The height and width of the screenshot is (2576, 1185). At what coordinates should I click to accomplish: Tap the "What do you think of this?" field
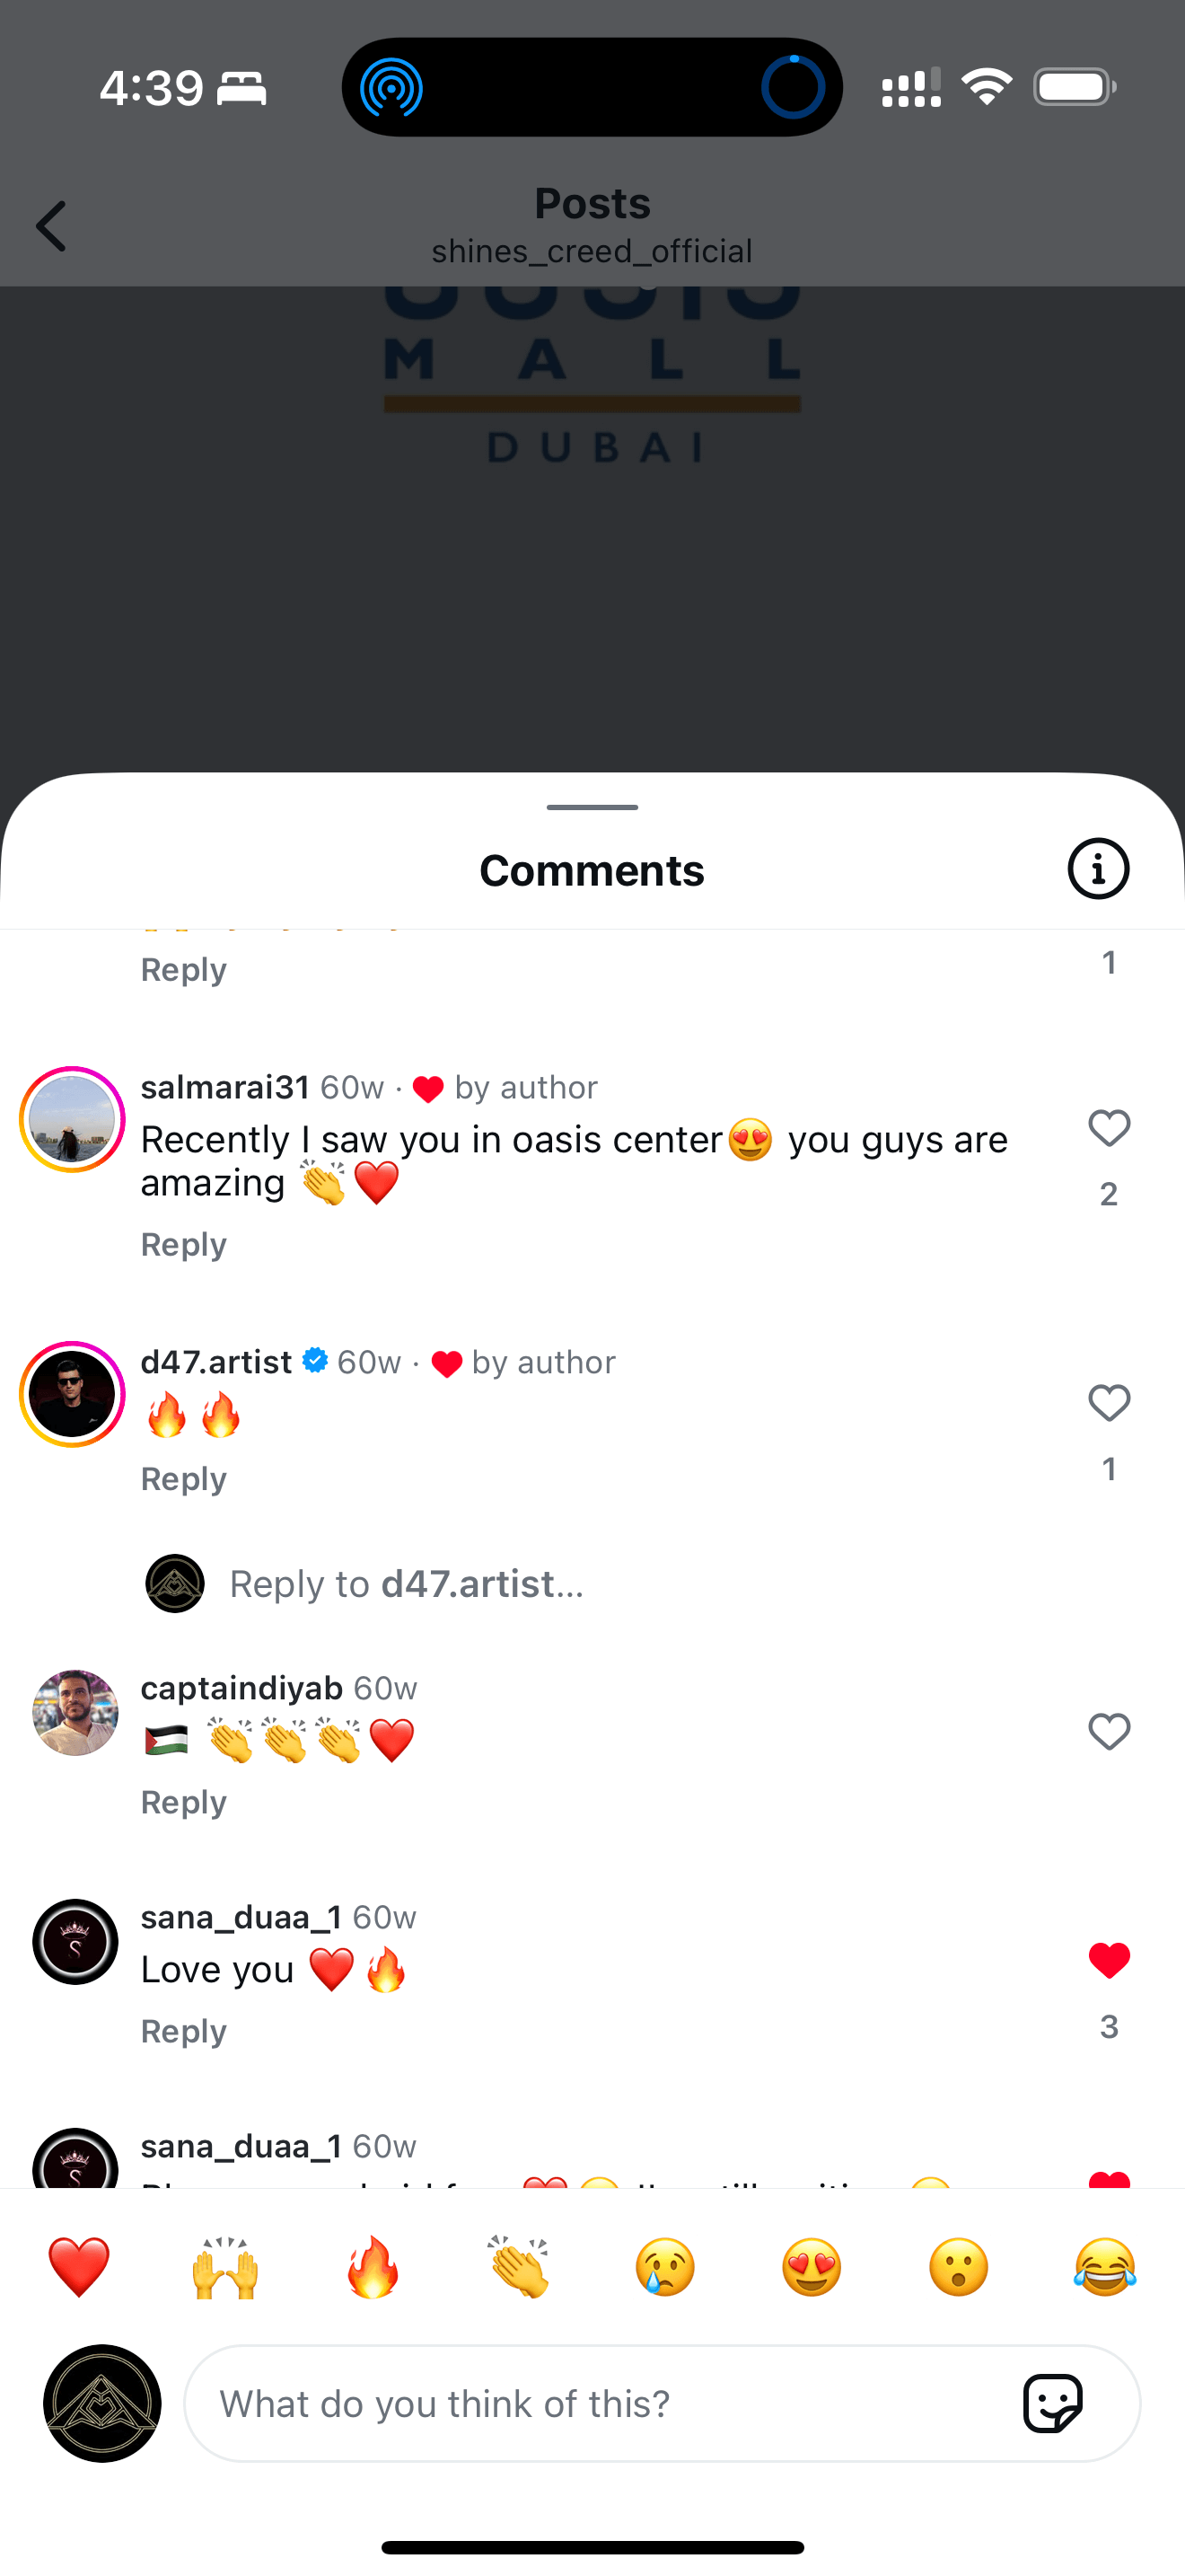pyautogui.click(x=600, y=2403)
